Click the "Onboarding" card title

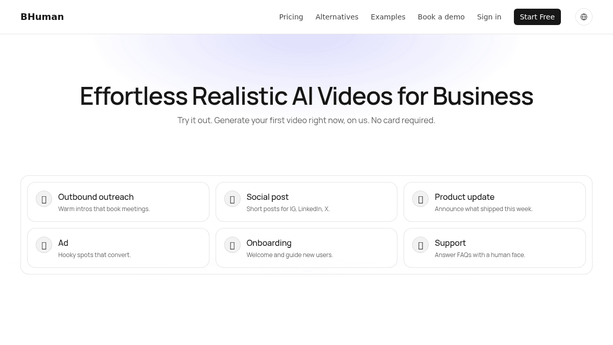click(269, 243)
